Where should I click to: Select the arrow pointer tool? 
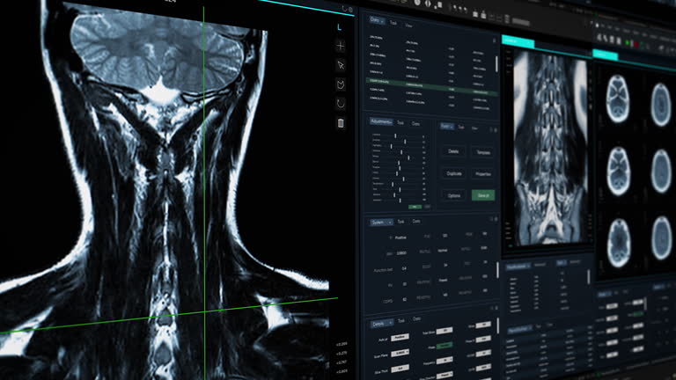coord(341,65)
